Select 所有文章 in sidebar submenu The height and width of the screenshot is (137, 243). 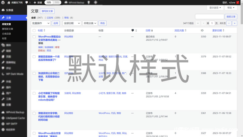point(6,24)
